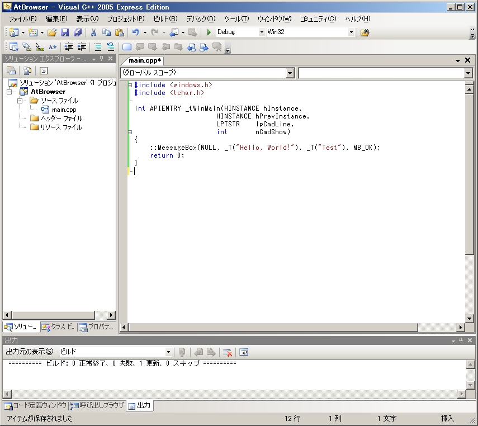This screenshot has width=478, height=426.
Task: Toggle word wrap in the output pane
Action: 244,352
